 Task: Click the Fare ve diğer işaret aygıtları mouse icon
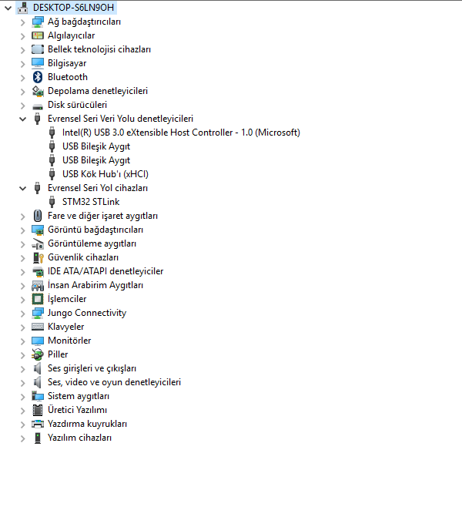point(38,216)
